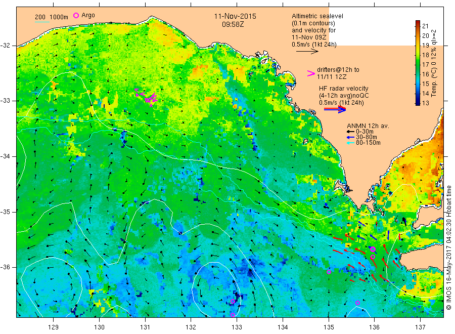Click the temperature colorbar scale

point(418,63)
